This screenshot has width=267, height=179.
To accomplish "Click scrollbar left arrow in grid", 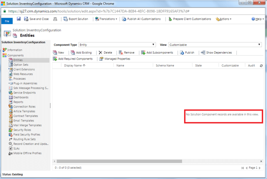I will (55, 161).
